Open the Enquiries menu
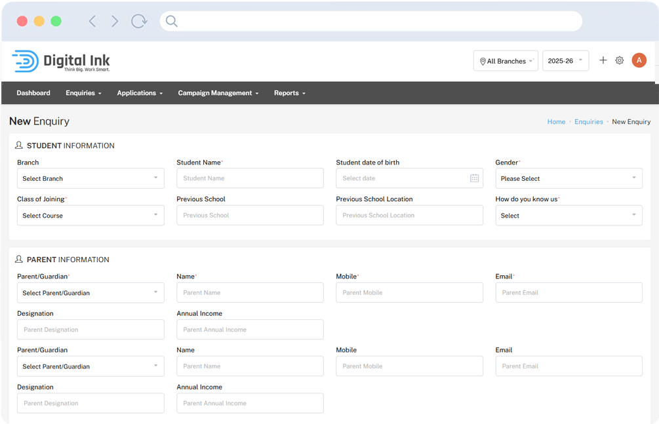 (x=83, y=93)
